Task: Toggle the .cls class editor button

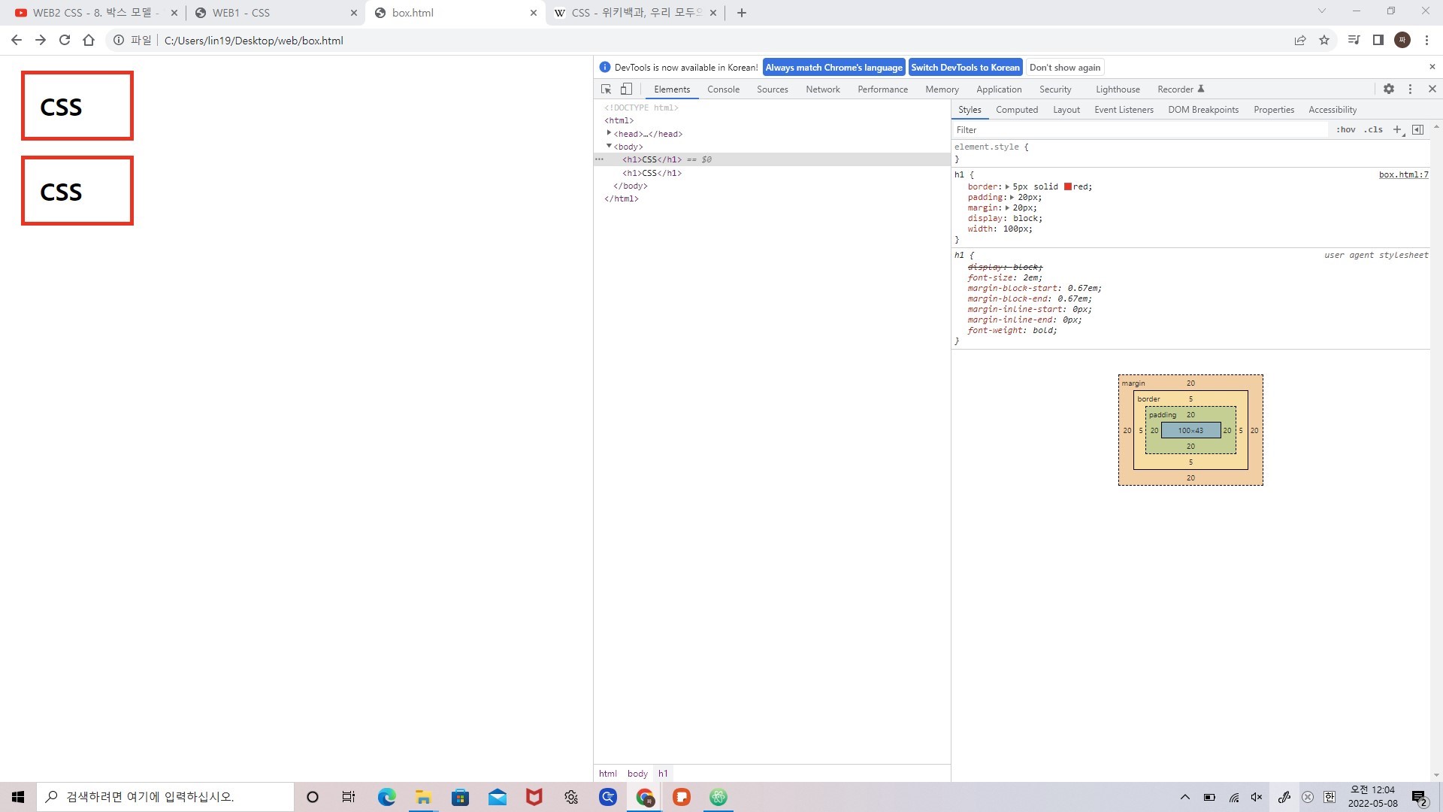Action: (1373, 129)
